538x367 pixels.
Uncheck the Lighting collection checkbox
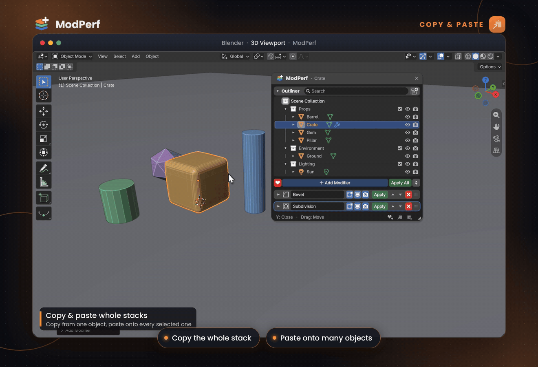coord(399,164)
